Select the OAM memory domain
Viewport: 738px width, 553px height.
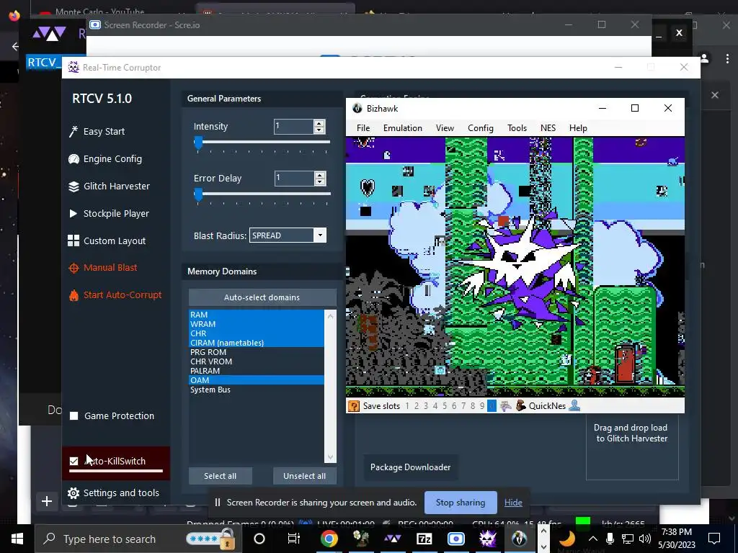257,380
